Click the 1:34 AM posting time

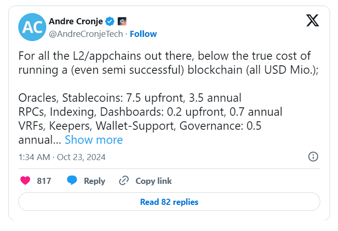34,157
